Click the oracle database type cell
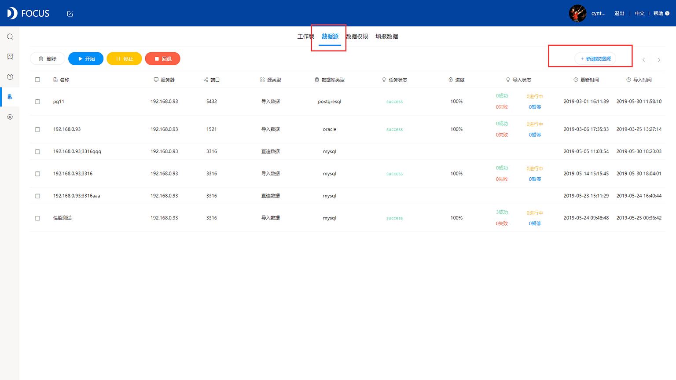The width and height of the screenshot is (676, 380). click(330, 129)
